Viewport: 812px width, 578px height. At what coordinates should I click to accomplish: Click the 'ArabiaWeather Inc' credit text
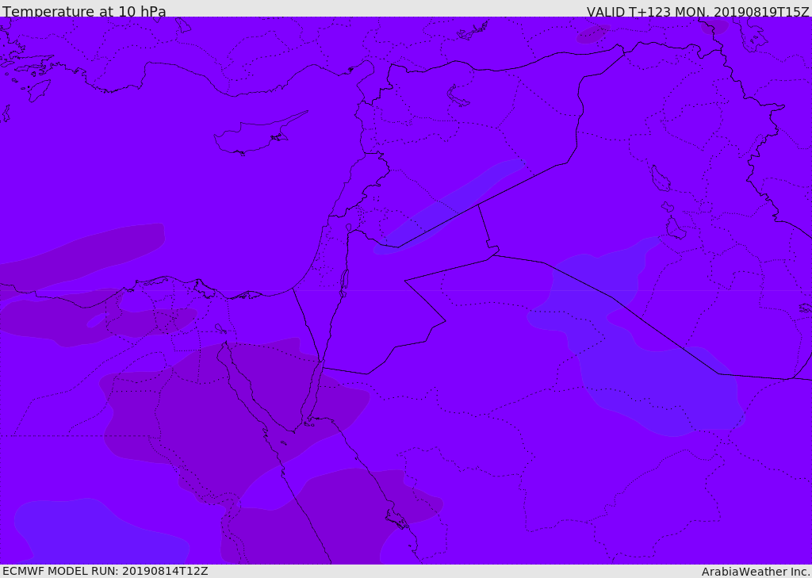[756, 572]
